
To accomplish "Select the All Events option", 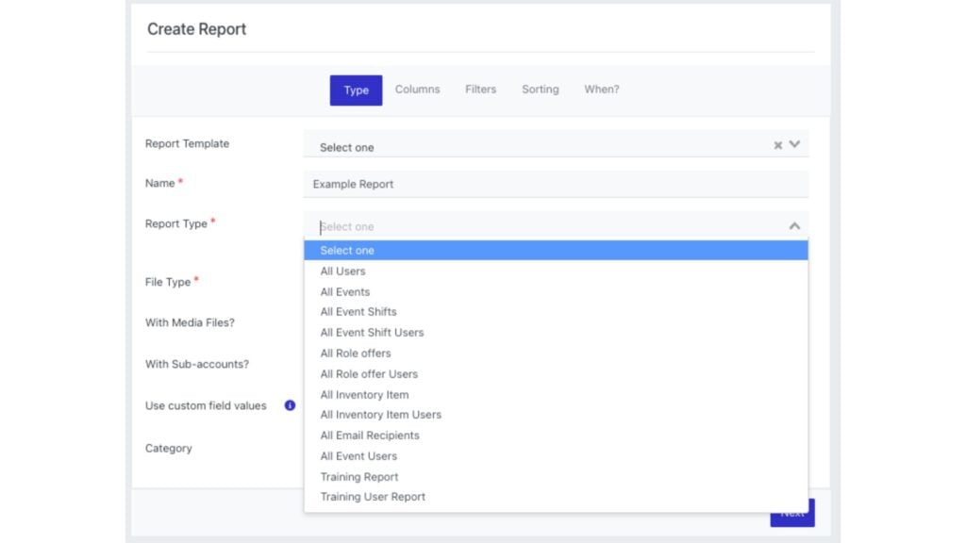I will point(345,292).
